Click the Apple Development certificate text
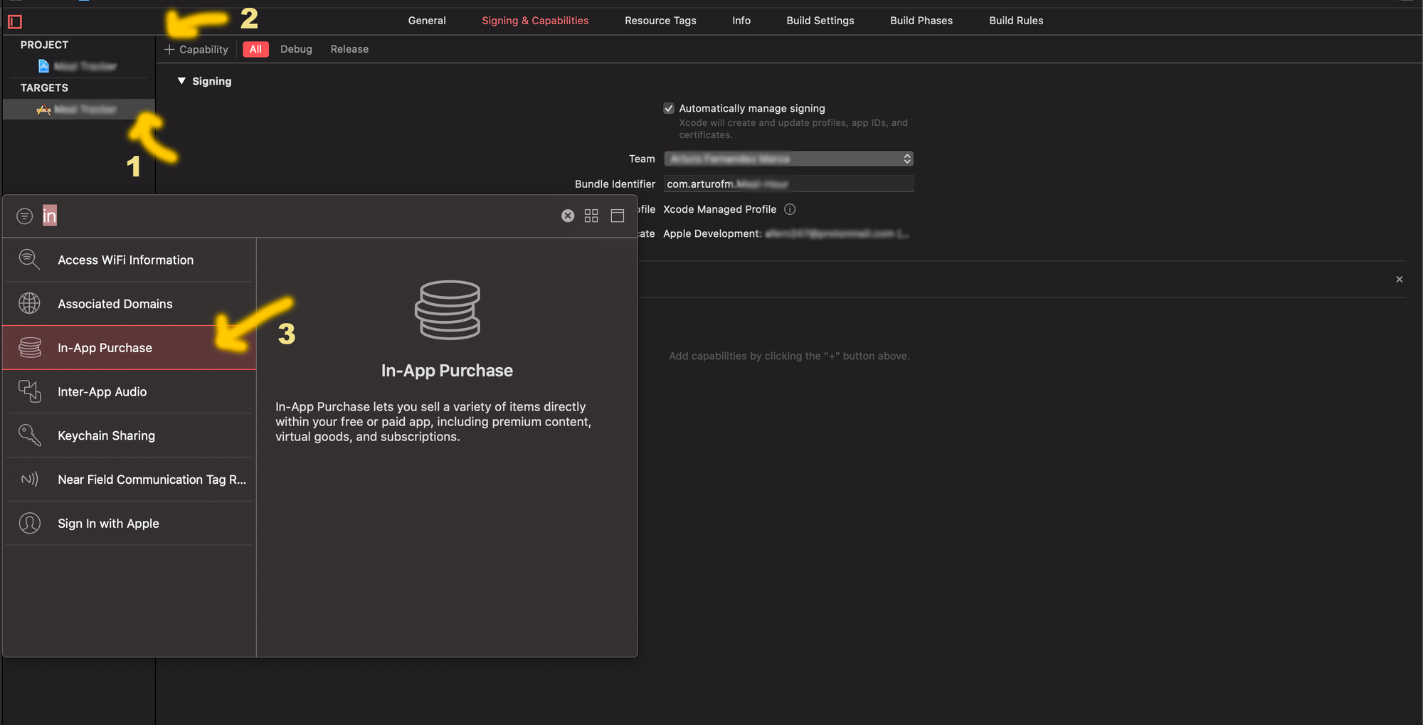Image resolution: width=1423 pixels, height=725 pixels. point(785,233)
